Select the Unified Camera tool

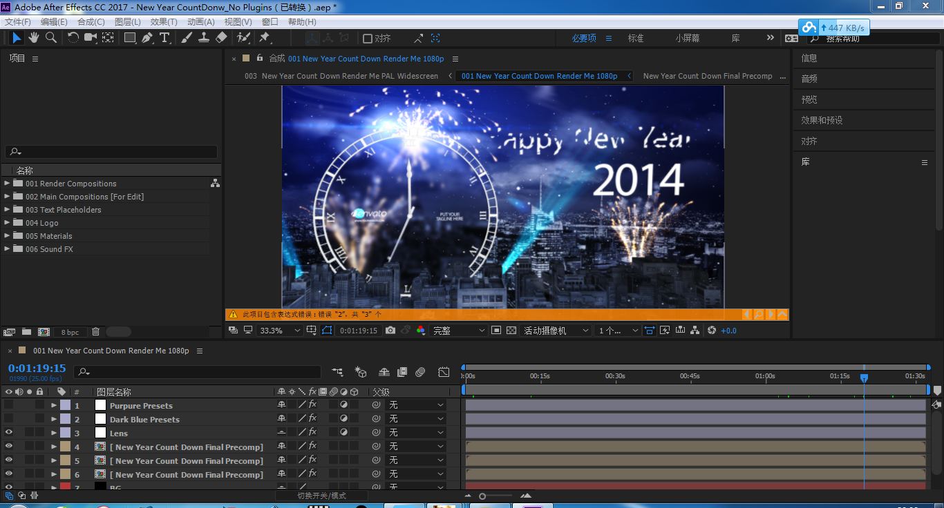pyautogui.click(x=91, y=38)
